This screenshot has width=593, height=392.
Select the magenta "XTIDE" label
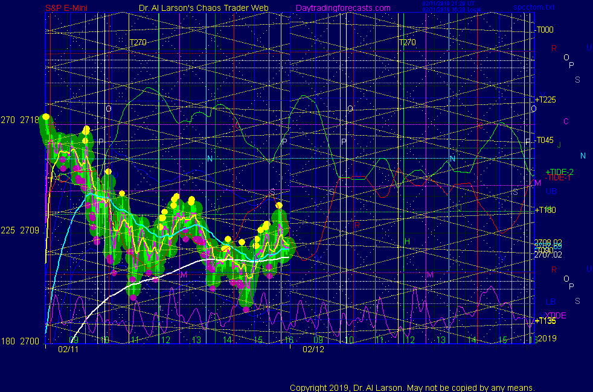(555, 315)
